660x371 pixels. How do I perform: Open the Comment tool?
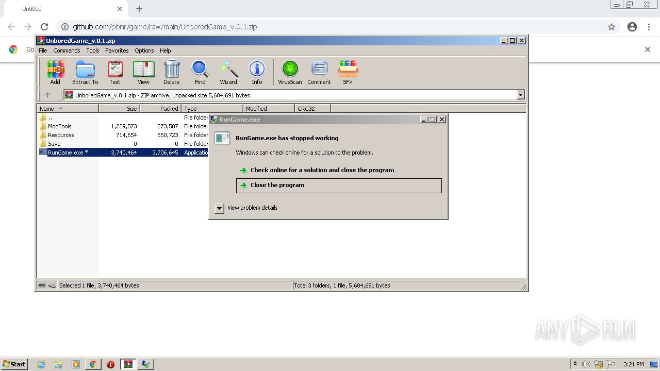pos(319,73)
